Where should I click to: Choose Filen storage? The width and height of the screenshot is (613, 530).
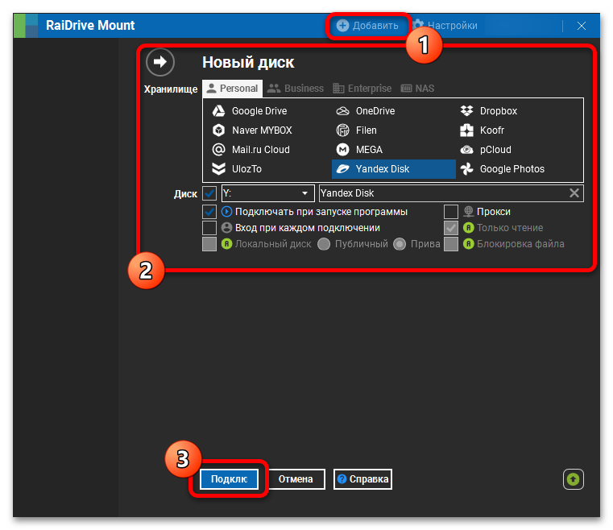tap(357, 130)
